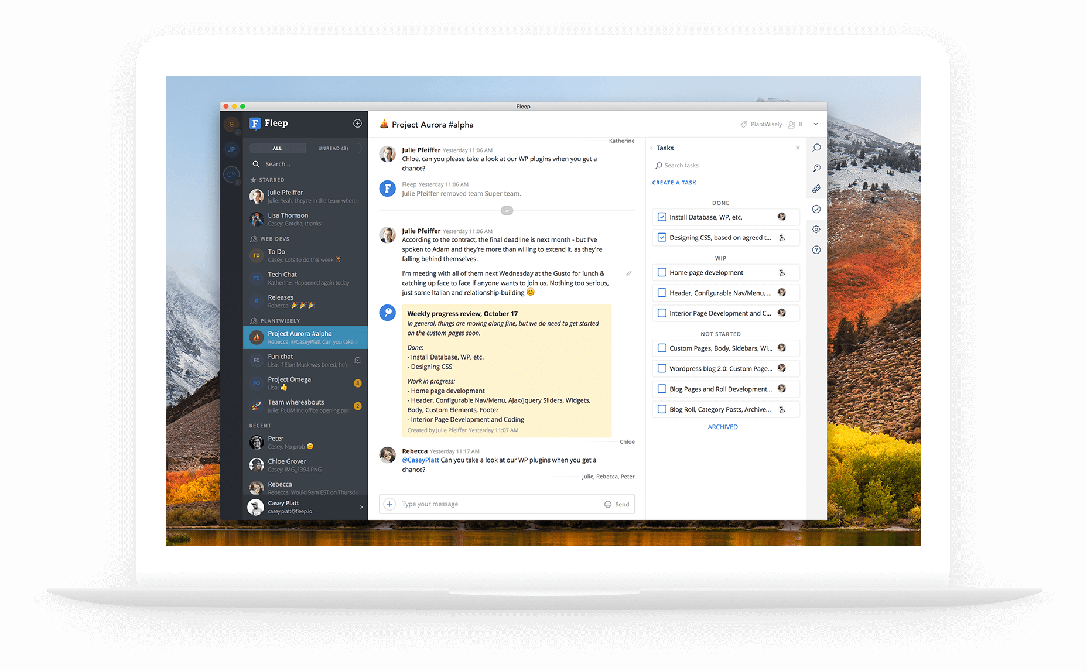Expand the conversation header dropdown chevron
Viewport: 1087px width, 671px height.
[815, 124]
